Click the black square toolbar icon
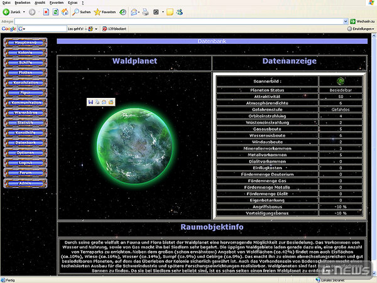The height and width of the screenshot is (283, 377). click(x=156, y=12)
